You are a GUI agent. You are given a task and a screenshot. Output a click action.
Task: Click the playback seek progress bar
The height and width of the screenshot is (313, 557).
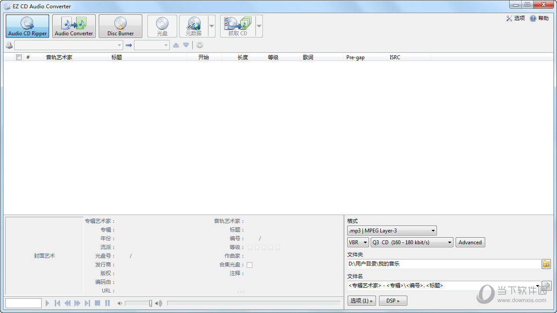coord(254,303)
